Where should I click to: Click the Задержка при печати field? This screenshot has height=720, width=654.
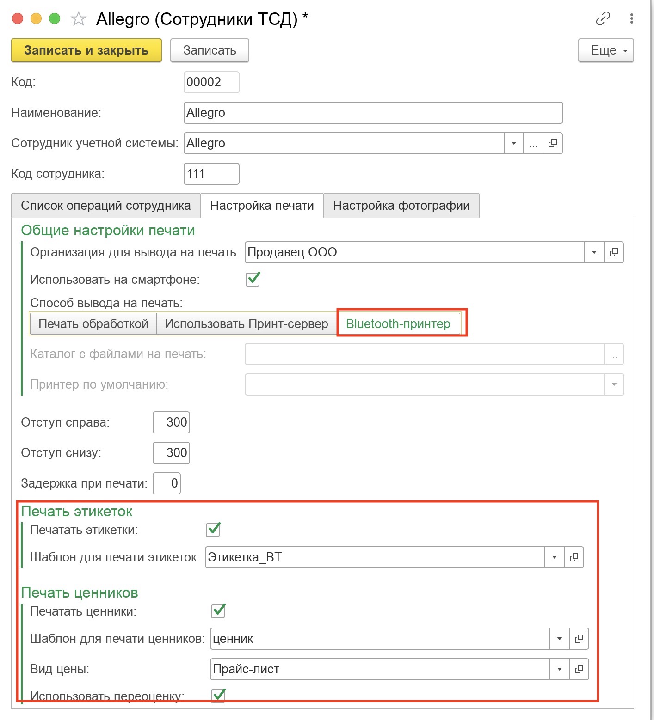167,483
